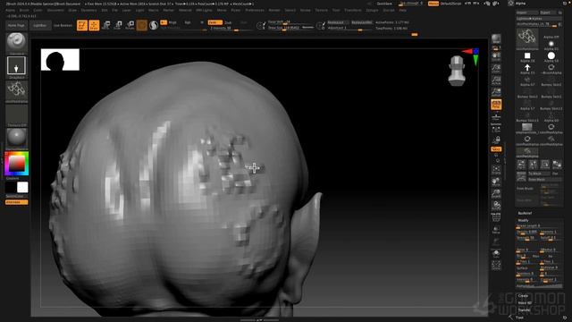Expand the Modify section in Alpha palette

click(523, 220)
